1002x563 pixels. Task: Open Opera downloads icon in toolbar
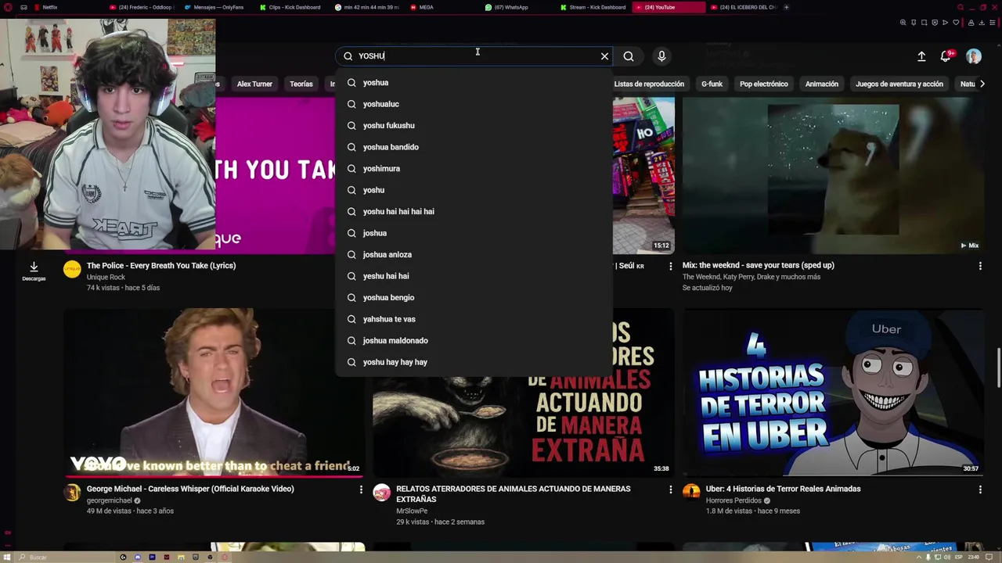[x=982, y=23]
